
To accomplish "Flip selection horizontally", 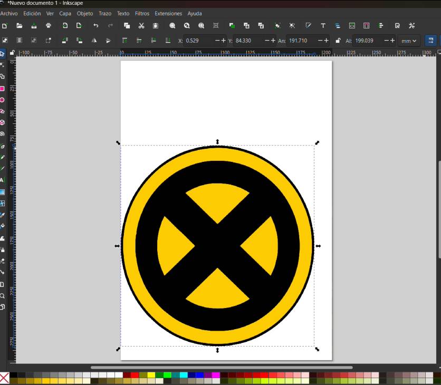I will coord(94,41).
